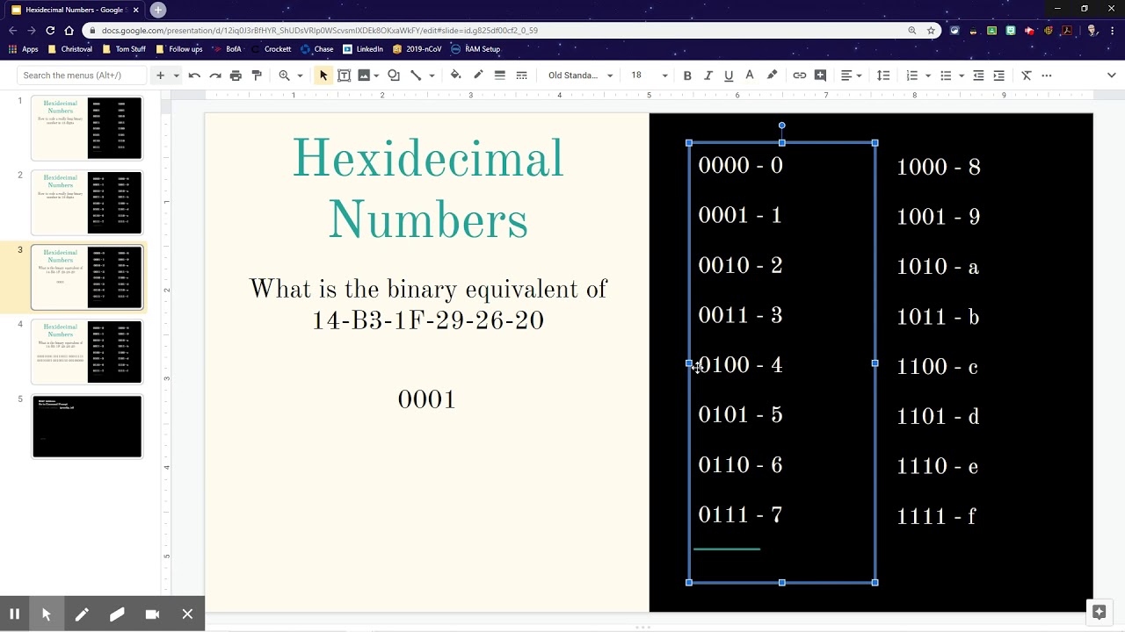This screenshot has height=632, width=1125.
Task: Toggle Bold formatting
Action: [x=687, y=75]
